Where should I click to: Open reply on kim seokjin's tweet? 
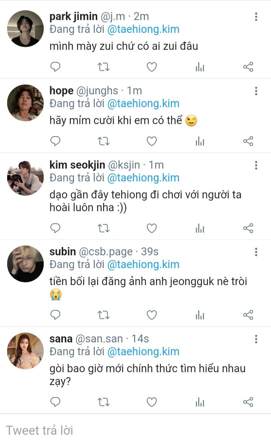pyautogui.click(x=55, y=228)
